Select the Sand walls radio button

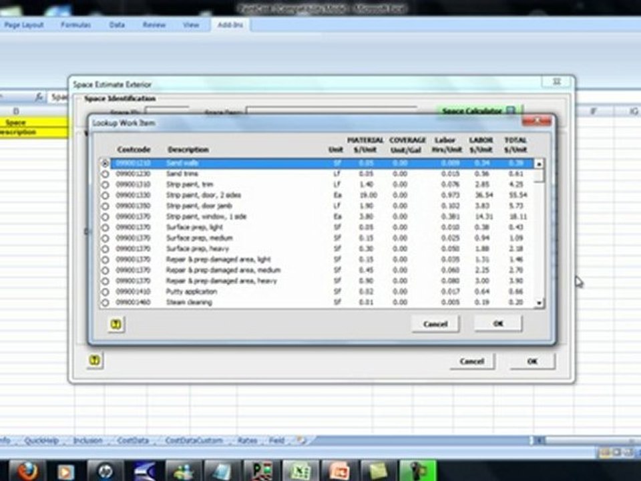coord(105,163)
